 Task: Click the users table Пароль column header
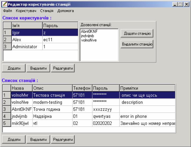pyautogui.click(x=60, y=26)
